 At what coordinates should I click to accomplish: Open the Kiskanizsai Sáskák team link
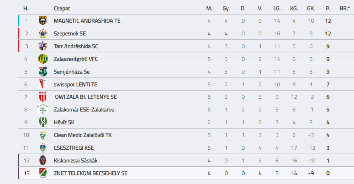pyautogui.click(x=76, y=160)
